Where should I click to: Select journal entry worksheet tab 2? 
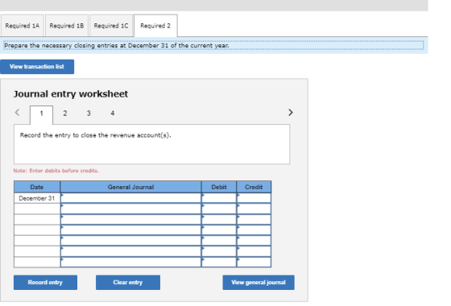pyautogui.click(x=65, y=114)
